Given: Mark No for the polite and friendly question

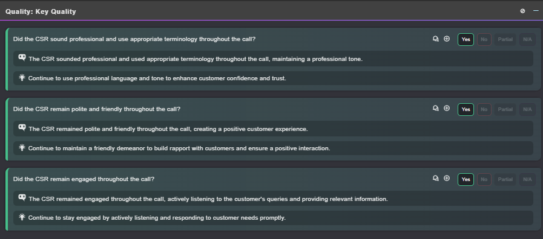Looking at the screenshot, I should [x=484, y=109].
